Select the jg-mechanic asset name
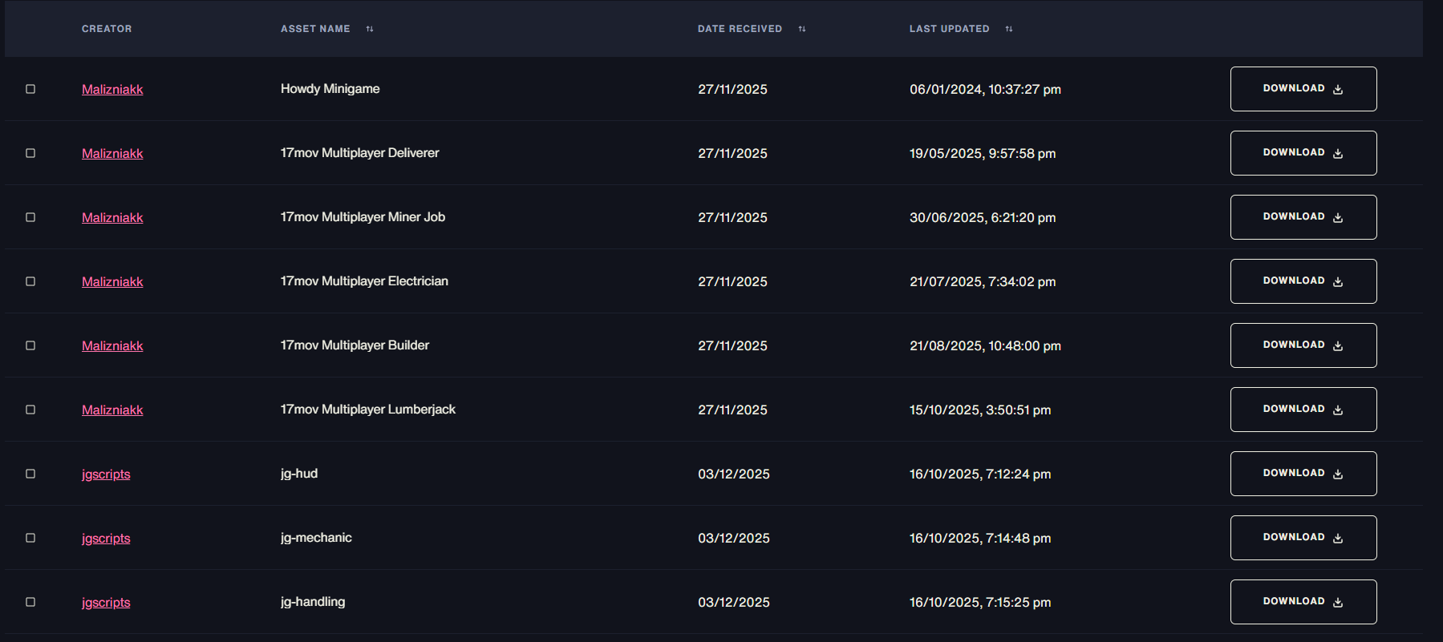 316,538
